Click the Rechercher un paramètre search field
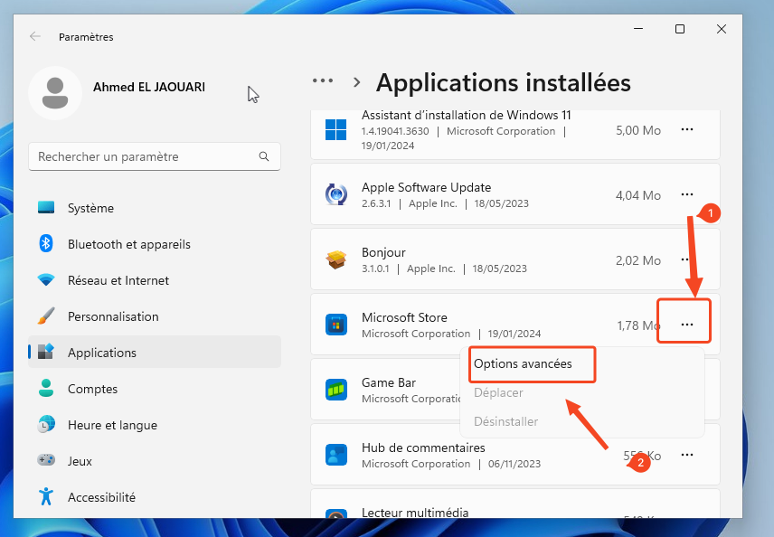Image resolution: width=774 pixels, height=537 pixels. click(145, 156)
